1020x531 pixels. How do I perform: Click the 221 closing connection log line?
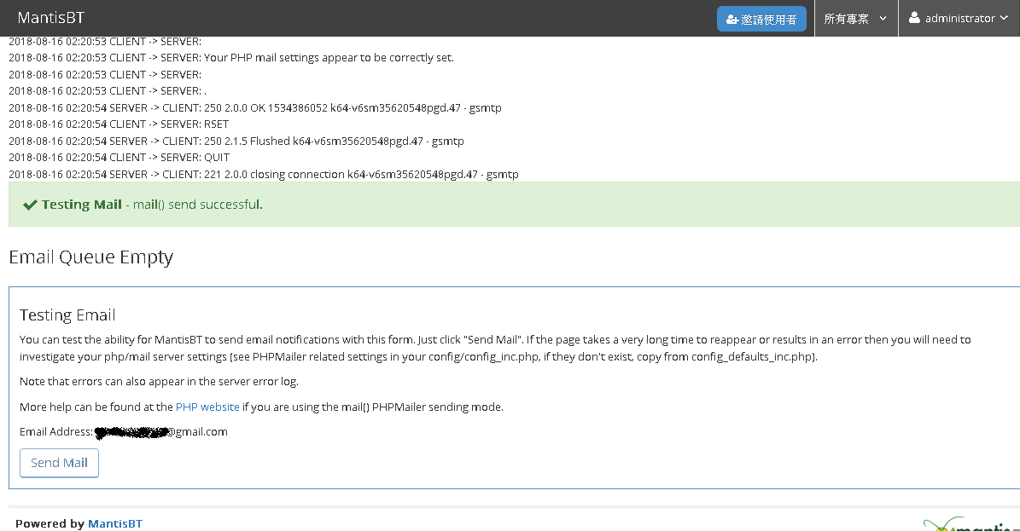tap(263, 175)
